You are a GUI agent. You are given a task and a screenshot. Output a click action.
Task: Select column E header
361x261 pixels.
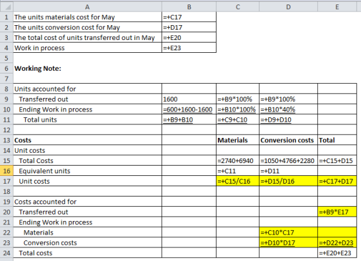click(337, 7)
